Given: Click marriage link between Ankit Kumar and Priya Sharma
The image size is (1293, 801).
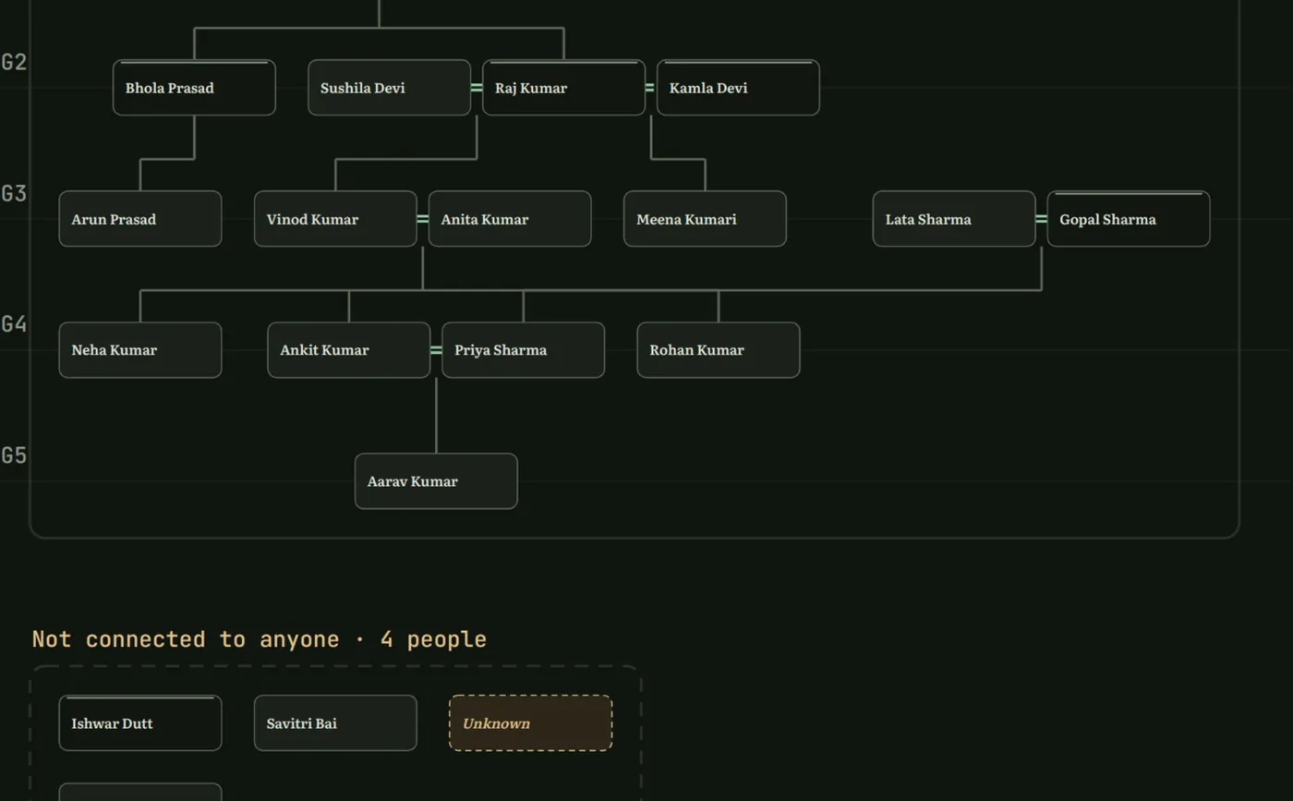Looking at the screenshot, I should pos(437,350).
